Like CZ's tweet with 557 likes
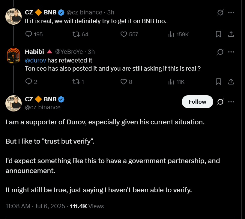Image resolution: width=245 pixels, height=219 pixels. (x=124, y=34)
